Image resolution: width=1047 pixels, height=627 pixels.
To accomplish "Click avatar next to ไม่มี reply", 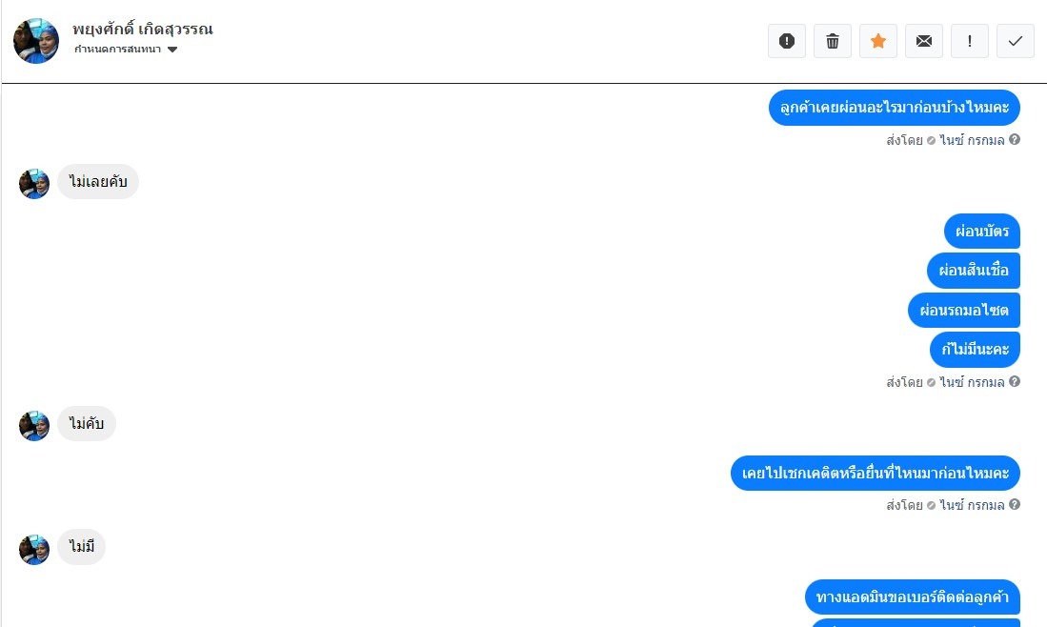I will [x=34, y=550].
